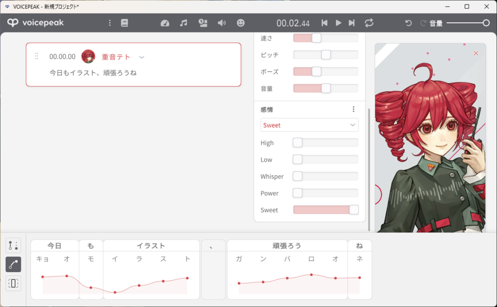Click the music note icon
Viewport: 497px width, 307px height.
coord(183,23)
